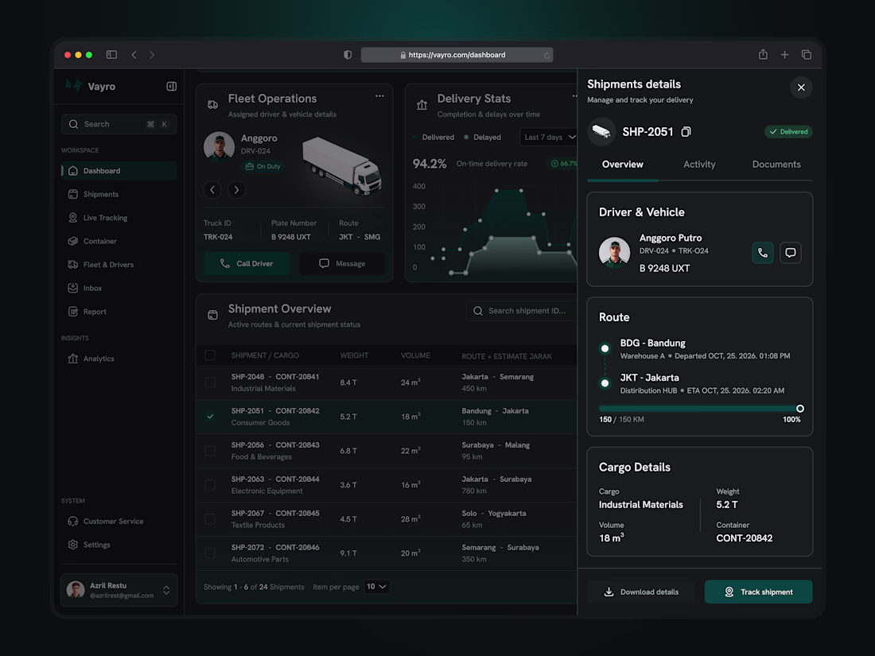This screenshot has height=656, width=875.
Task: Open Fleet Operations more options menu
Action: pos(379,96)
